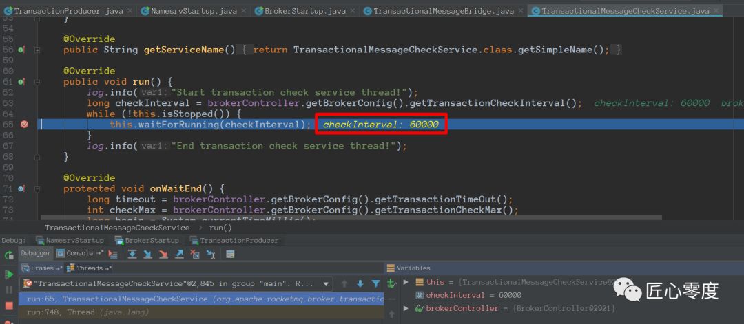Select the run:65 stack frame

[201, 299]
